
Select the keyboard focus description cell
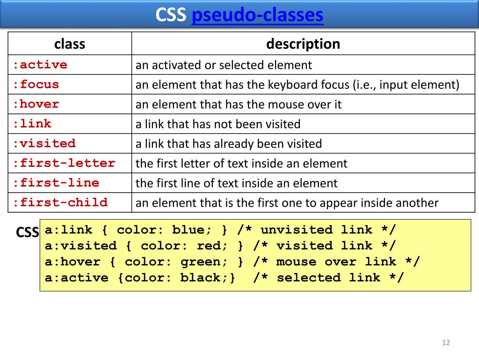[303, 85]
